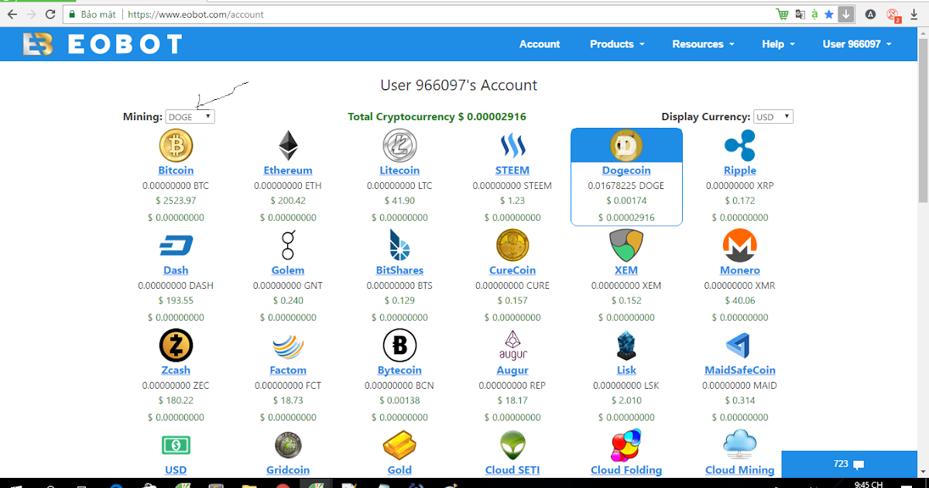Open the STEEM link
929x488 pixels.
pyautogui.click(x=512, y=170)
